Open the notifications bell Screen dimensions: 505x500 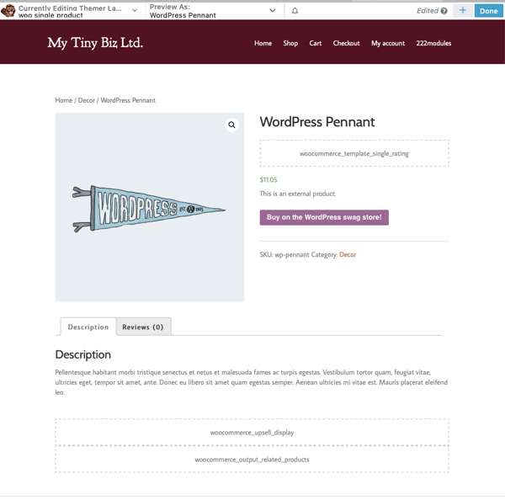(x=295, y=11)
